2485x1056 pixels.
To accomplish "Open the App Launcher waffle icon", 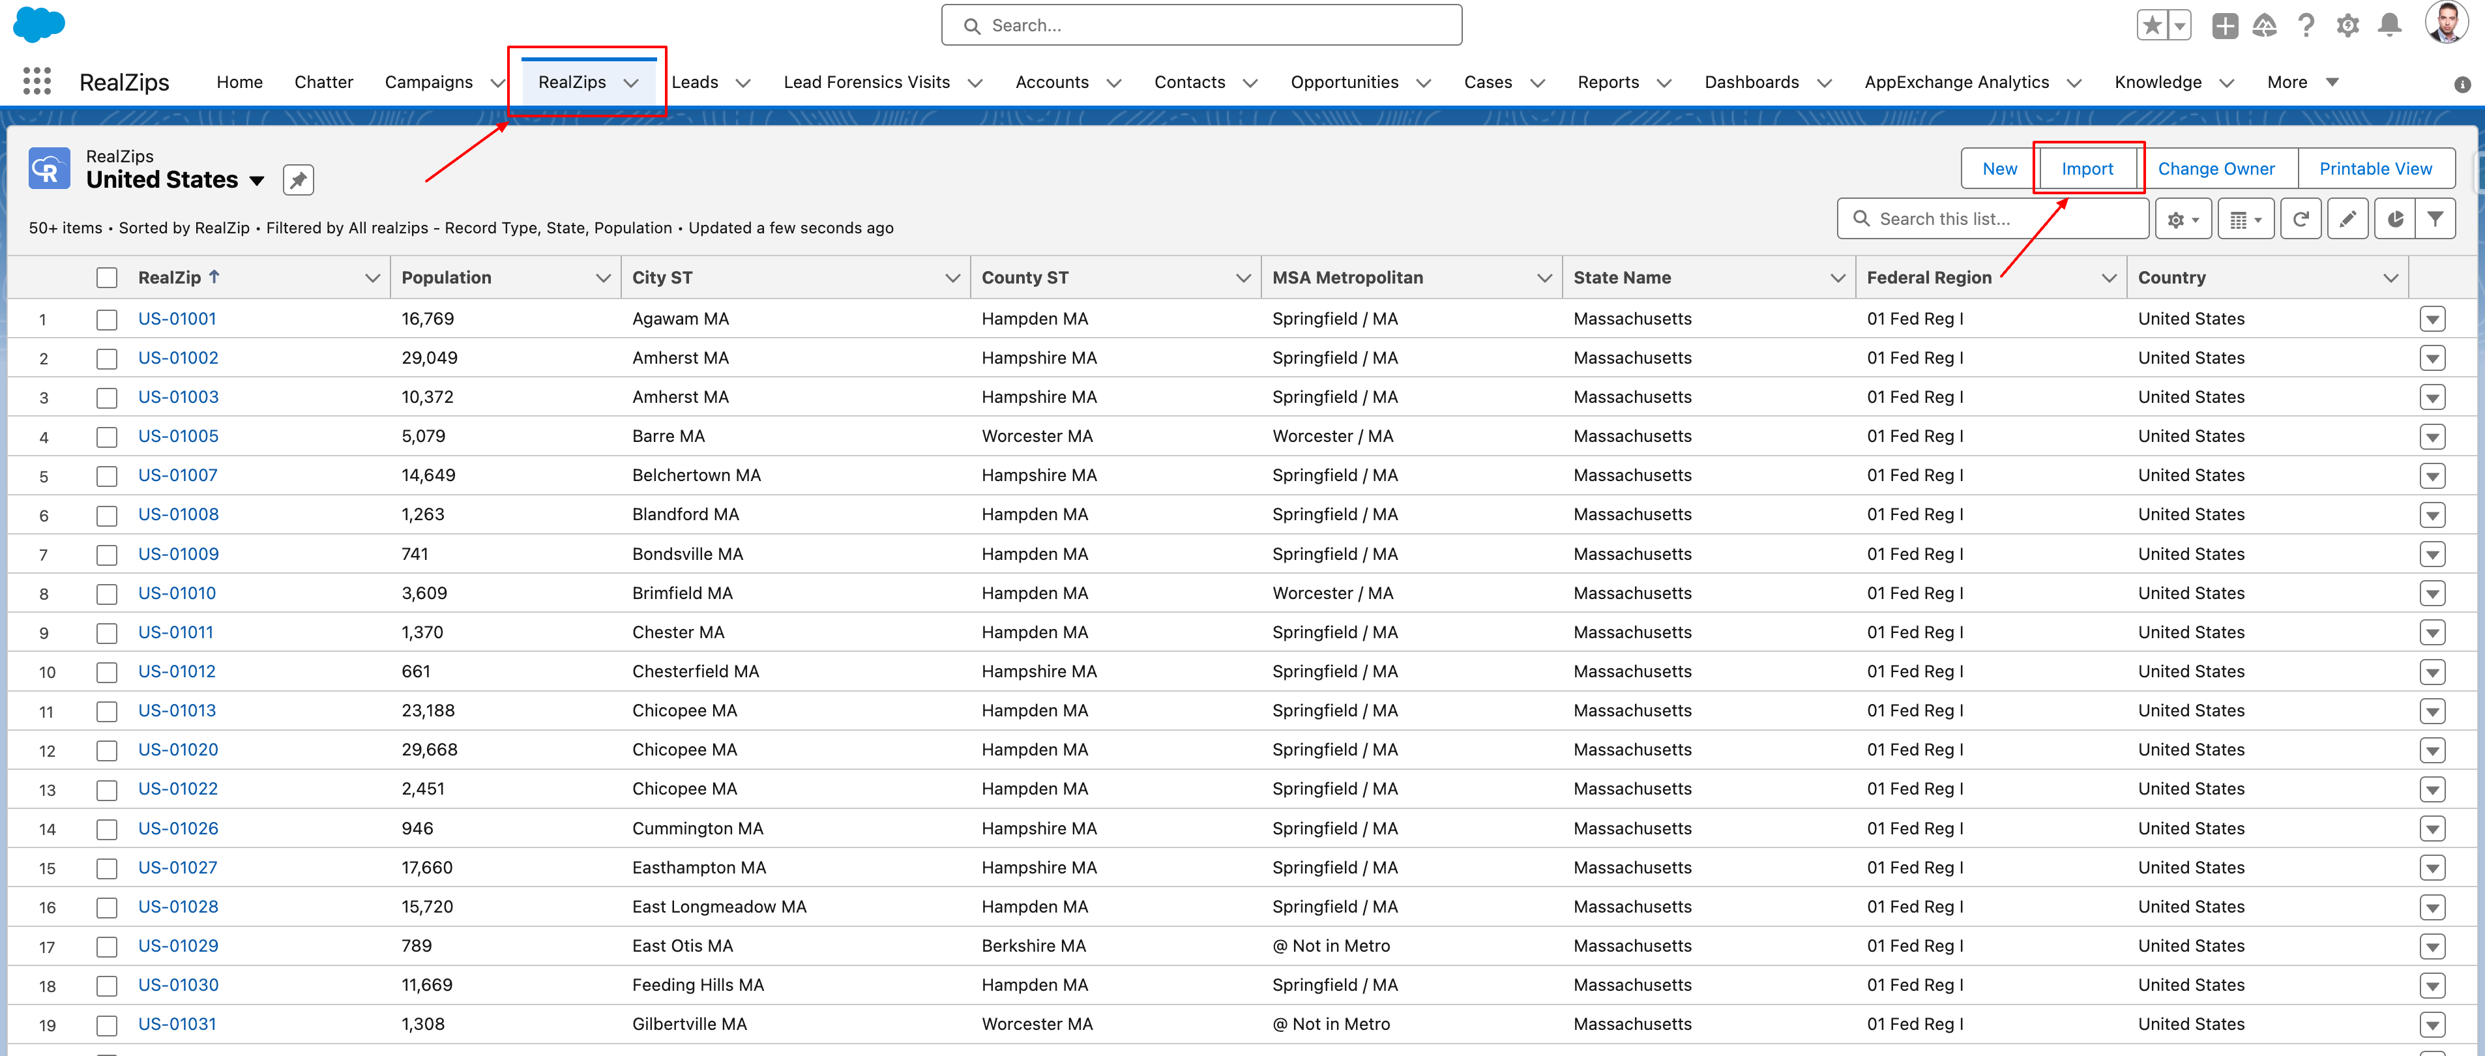I will [37, 82].
